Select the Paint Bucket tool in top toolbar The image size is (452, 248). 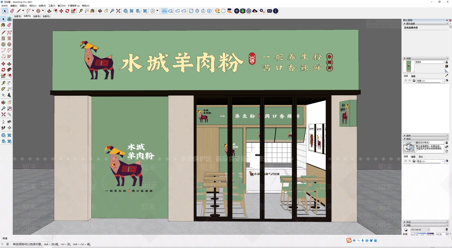click(92, 11)
